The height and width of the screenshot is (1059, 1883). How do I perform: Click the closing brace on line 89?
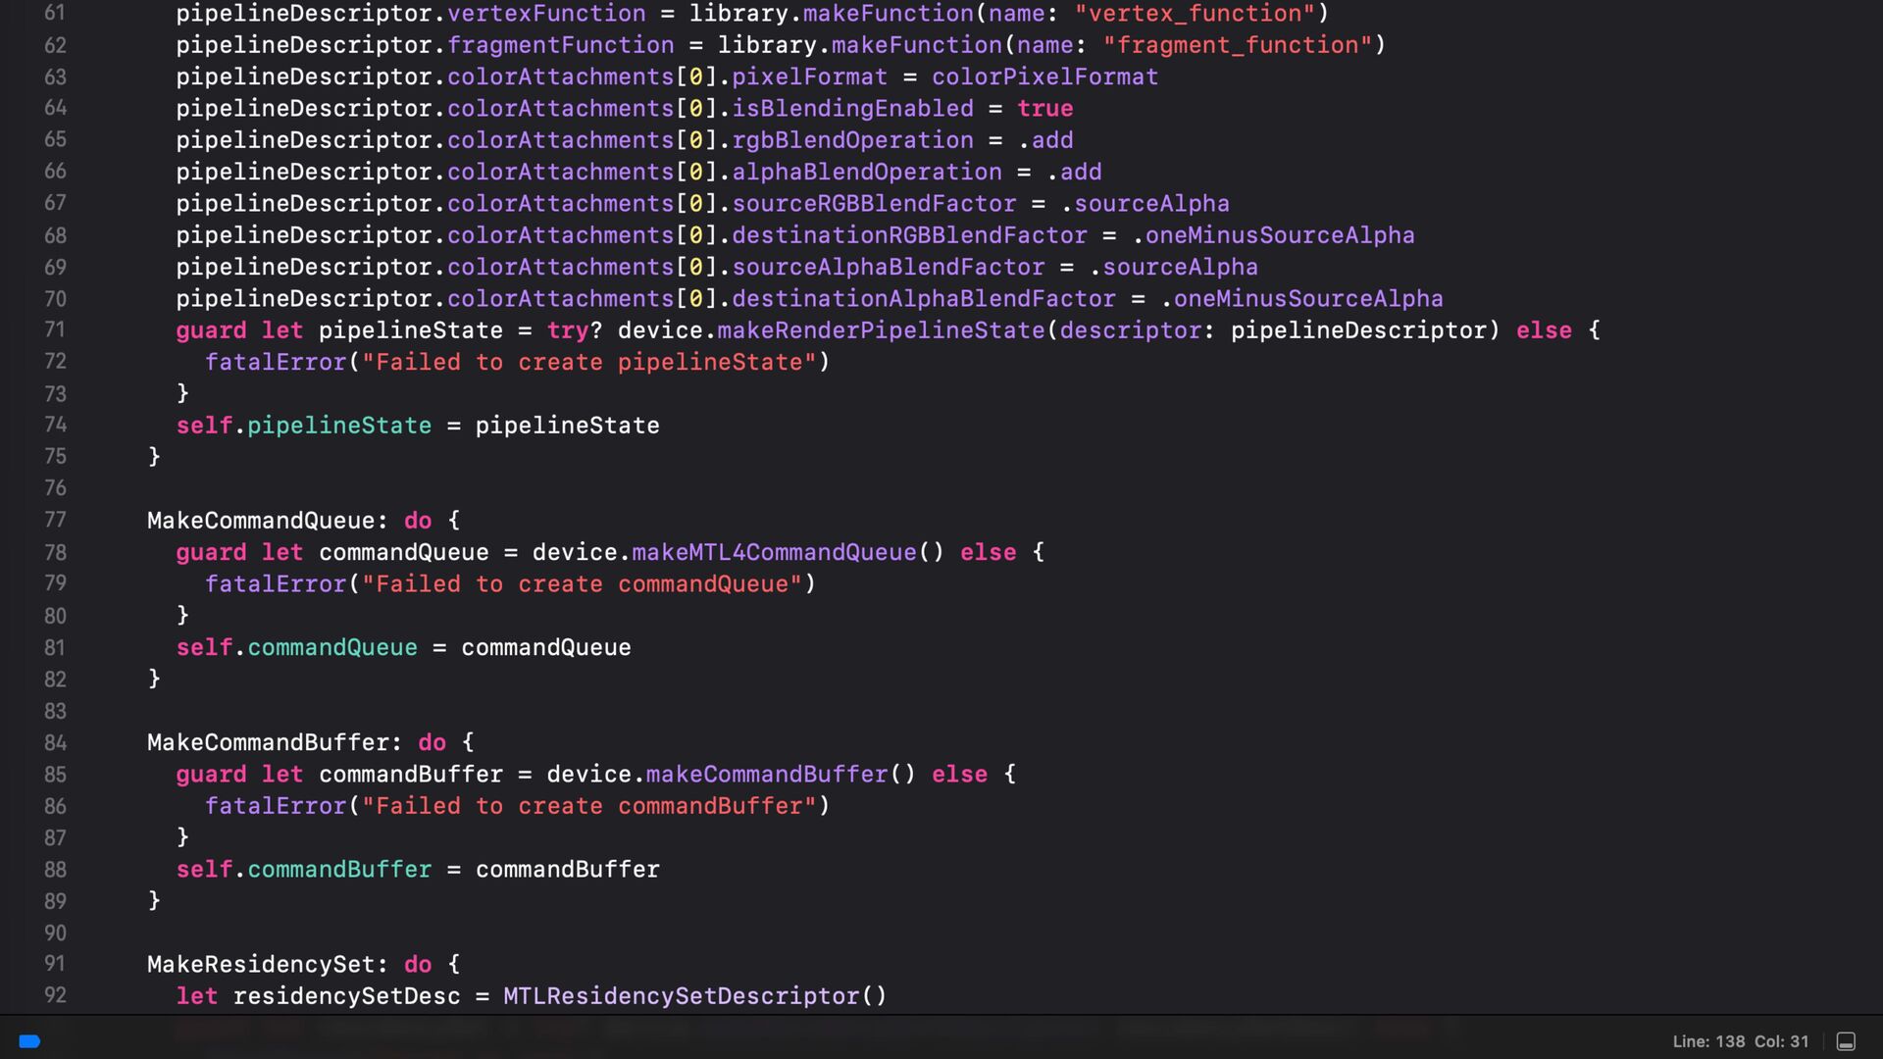tap(154, 901)
